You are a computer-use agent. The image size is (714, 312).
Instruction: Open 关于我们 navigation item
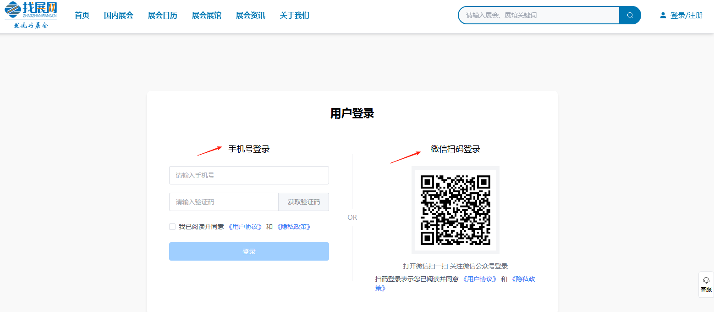point(295,15)
